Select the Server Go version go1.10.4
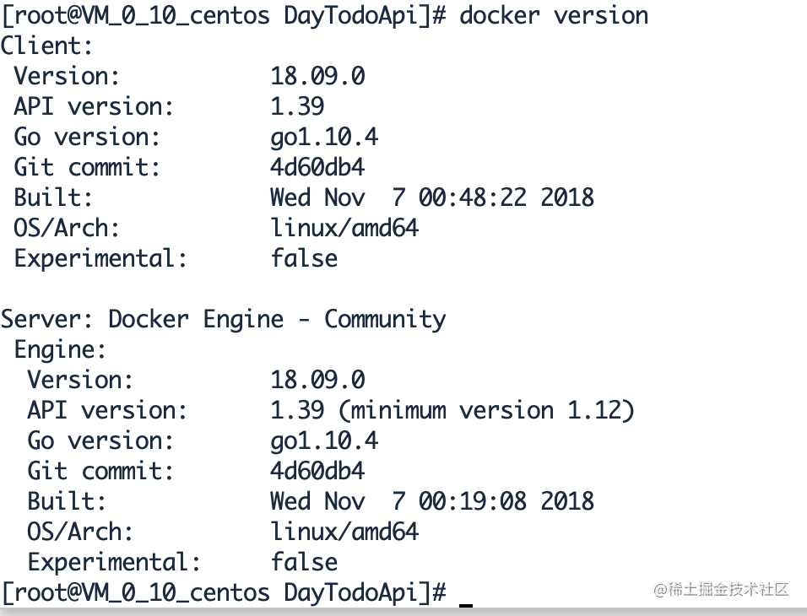This screenshot has height=616, width=807. pyautogui.click(x=324, y=441)
